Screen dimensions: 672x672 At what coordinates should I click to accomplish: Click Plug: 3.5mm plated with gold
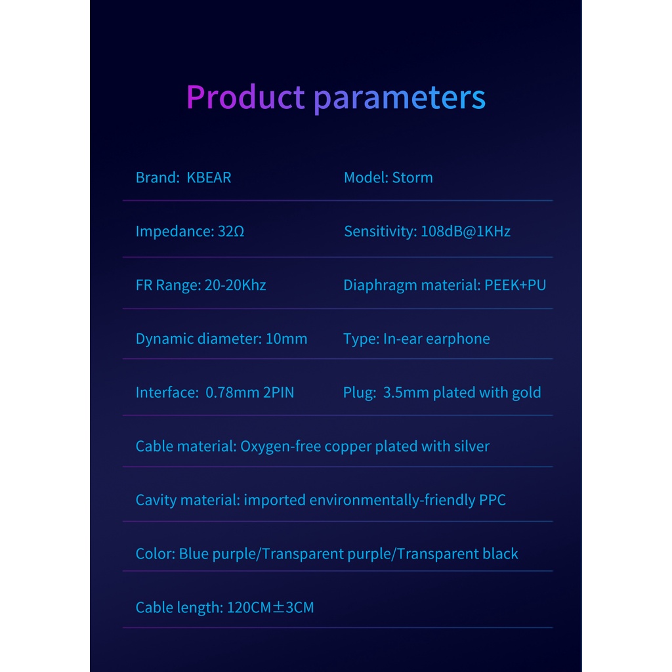coord(442,392)
